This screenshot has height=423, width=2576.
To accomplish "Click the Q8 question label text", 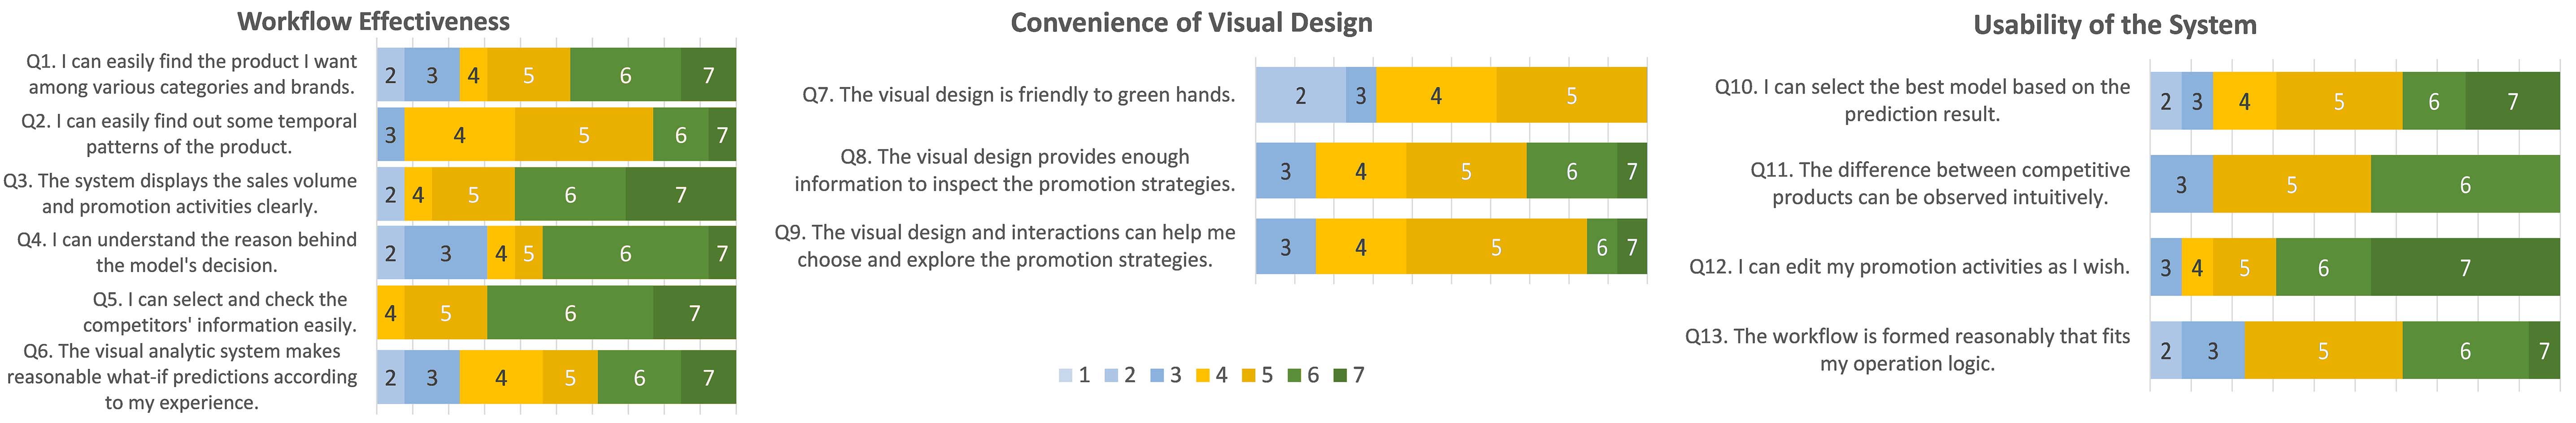I will pyautogui.click(x=1014, y=170).
